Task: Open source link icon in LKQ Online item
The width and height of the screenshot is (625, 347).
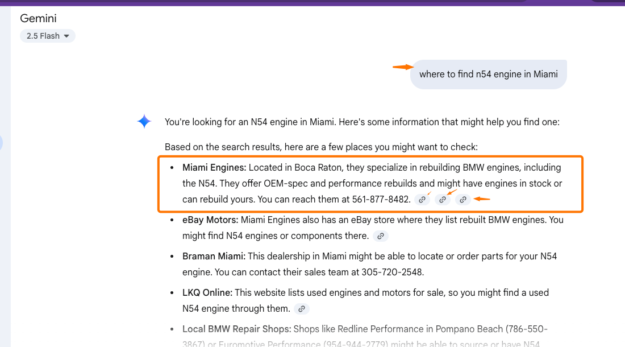Action: [x=302, y=309]
